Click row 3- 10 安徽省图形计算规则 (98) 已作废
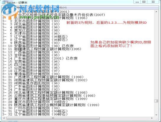The image size is (161, 122). [38, 46]
